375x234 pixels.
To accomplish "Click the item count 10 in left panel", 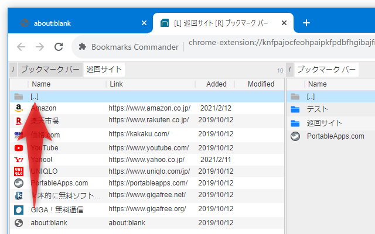I will tap(280, 71).
